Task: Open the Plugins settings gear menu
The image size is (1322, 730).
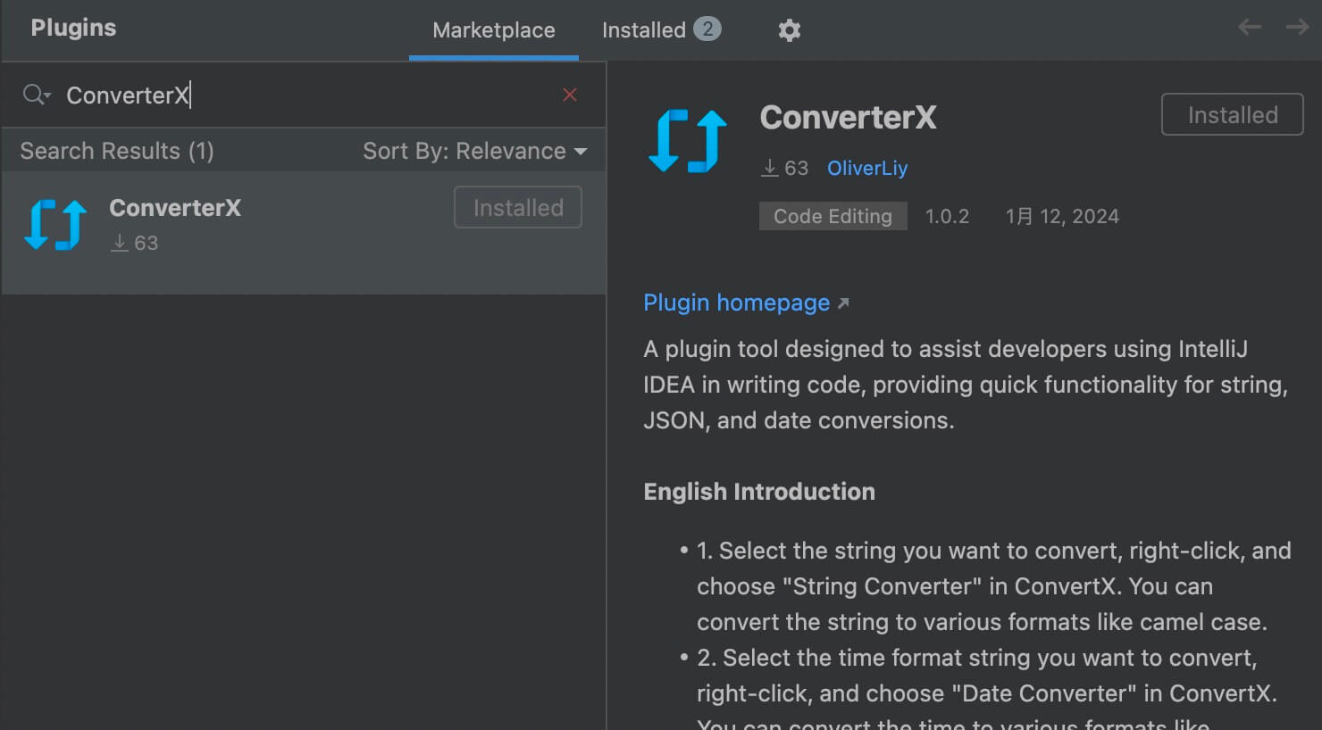Action: (x=790, y=29)
